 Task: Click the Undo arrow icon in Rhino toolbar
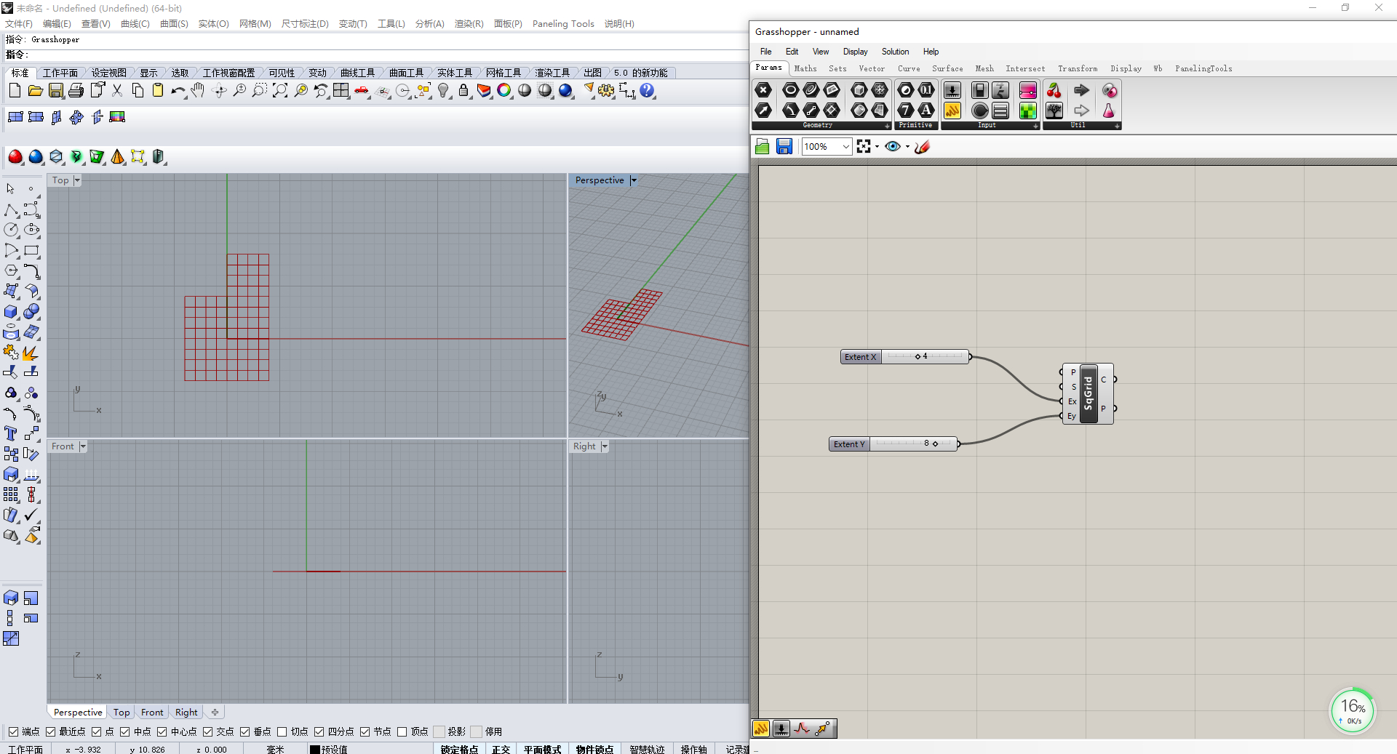click(177, 91)
